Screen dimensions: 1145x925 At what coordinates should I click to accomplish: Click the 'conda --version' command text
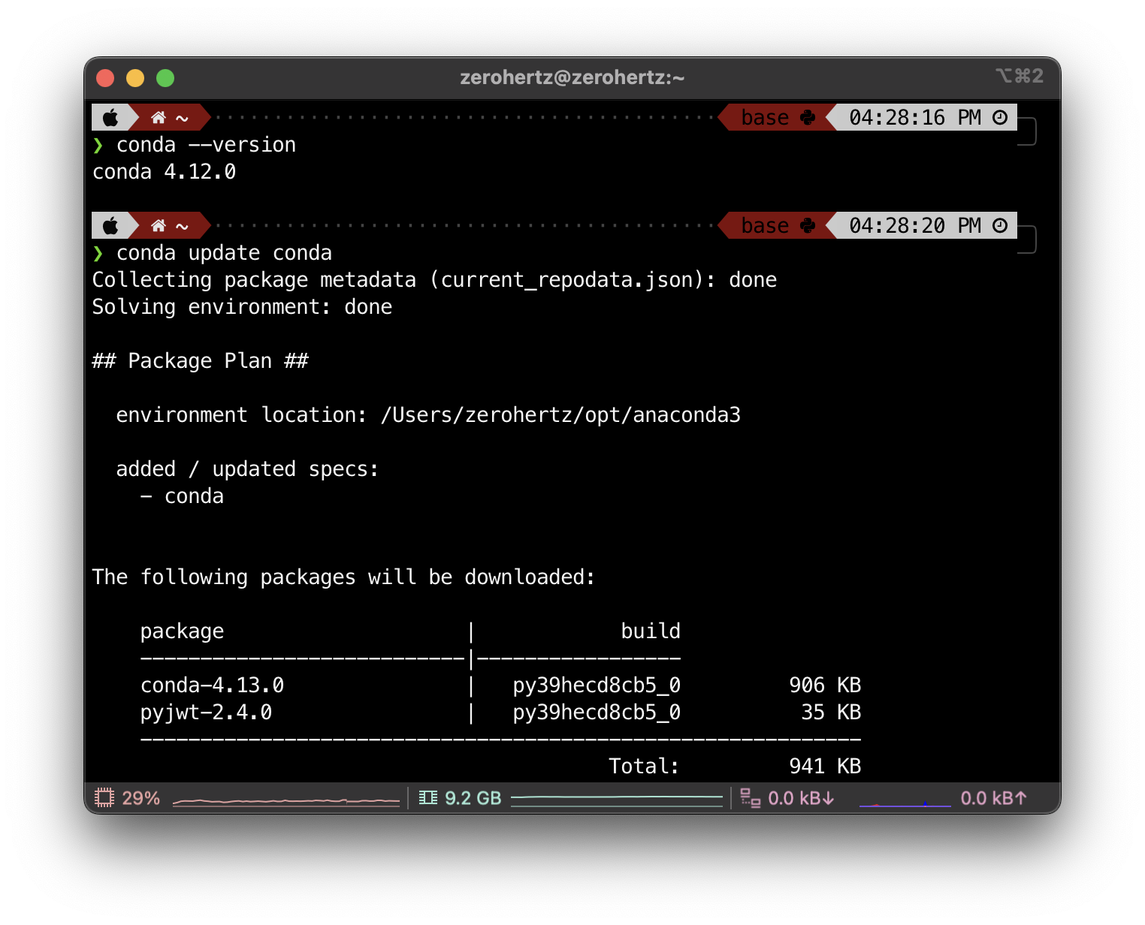click(x=207, y=145)
